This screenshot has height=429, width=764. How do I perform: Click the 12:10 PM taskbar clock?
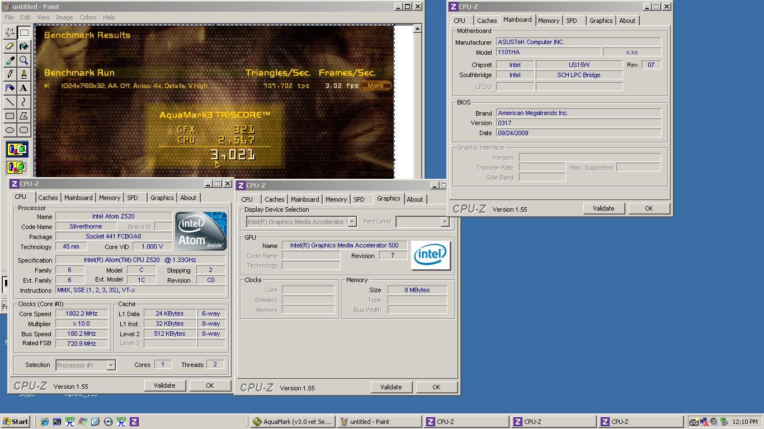point(745,422)
